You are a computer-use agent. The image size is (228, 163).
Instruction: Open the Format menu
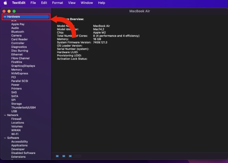(58, 3)
